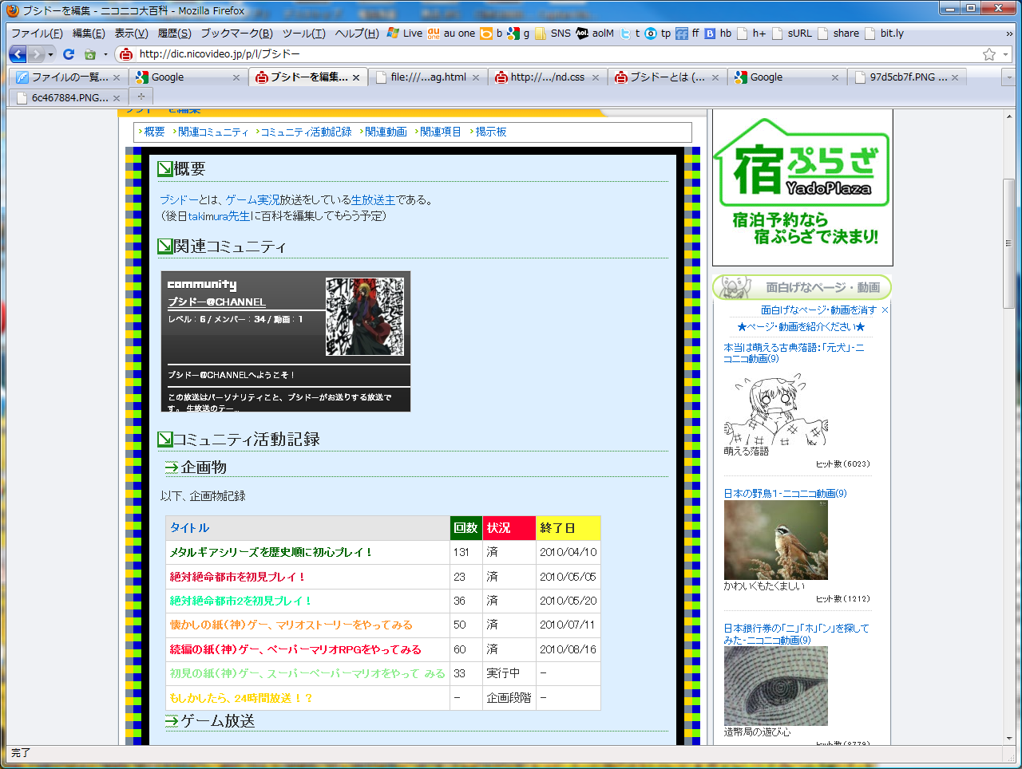Screen dimensions: 1022x769
Task: Click the site identity icon in the address bar
Action: pos(126,54)
